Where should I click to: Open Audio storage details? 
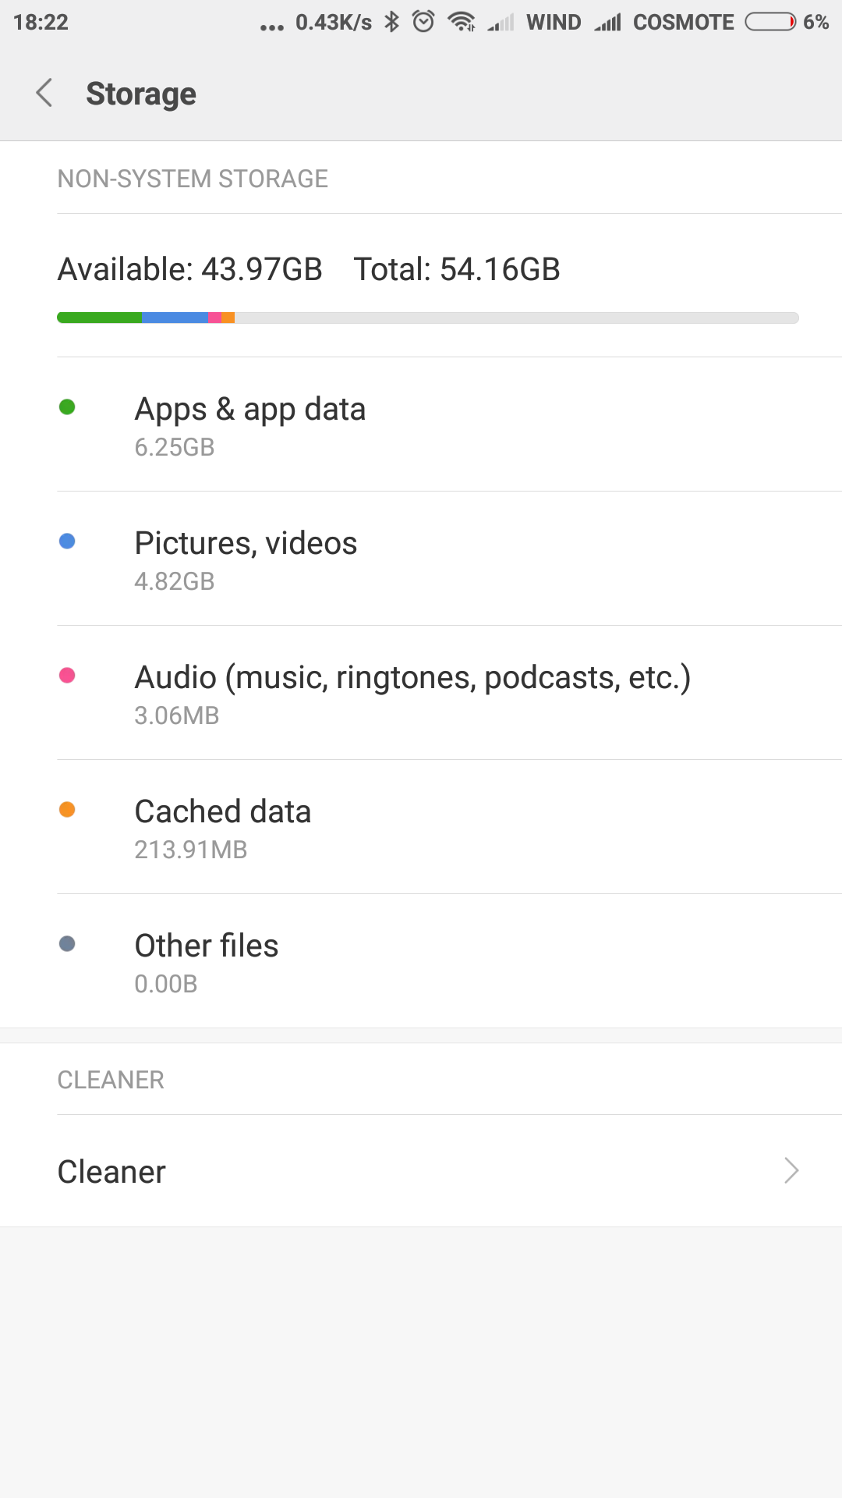412,693
